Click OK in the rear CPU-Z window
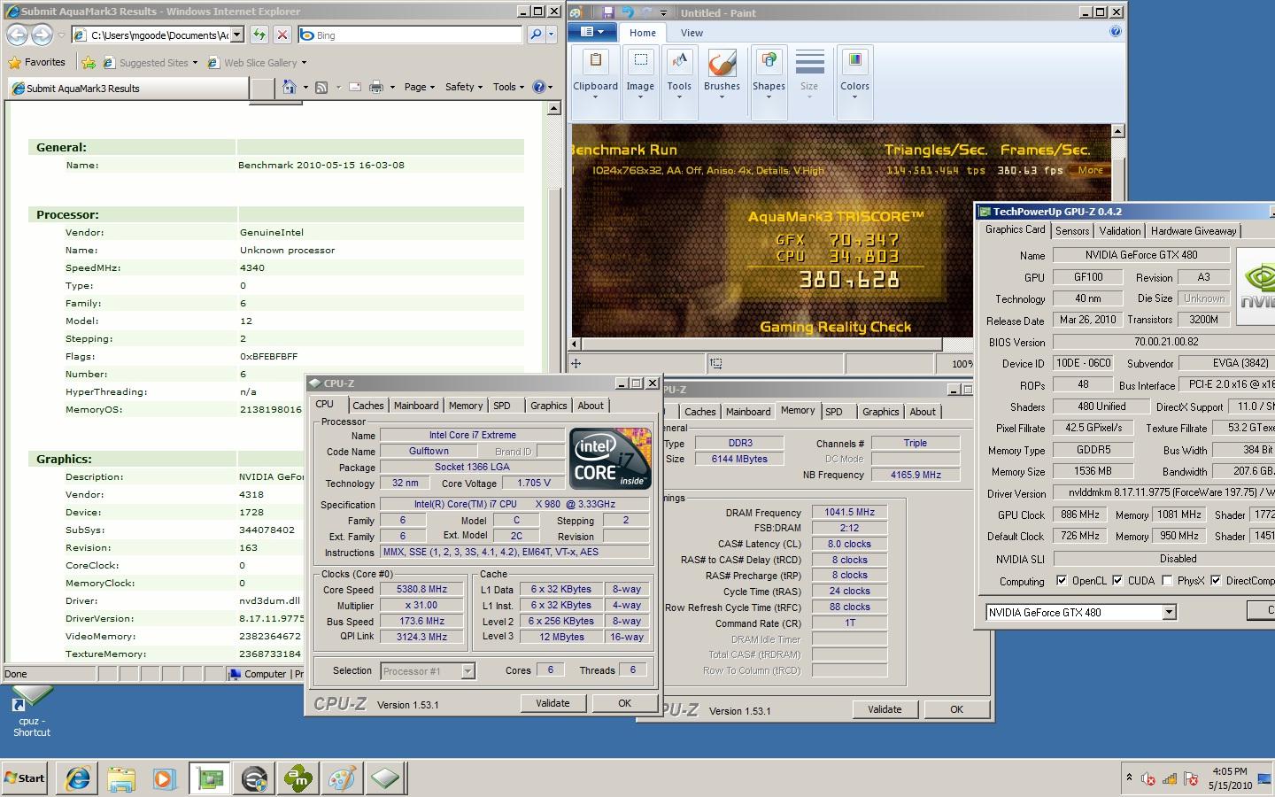 coord(956,709)
